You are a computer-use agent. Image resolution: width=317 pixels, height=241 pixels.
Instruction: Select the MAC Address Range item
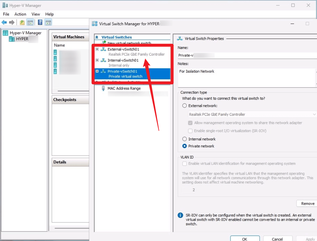[x=124, y=88]
